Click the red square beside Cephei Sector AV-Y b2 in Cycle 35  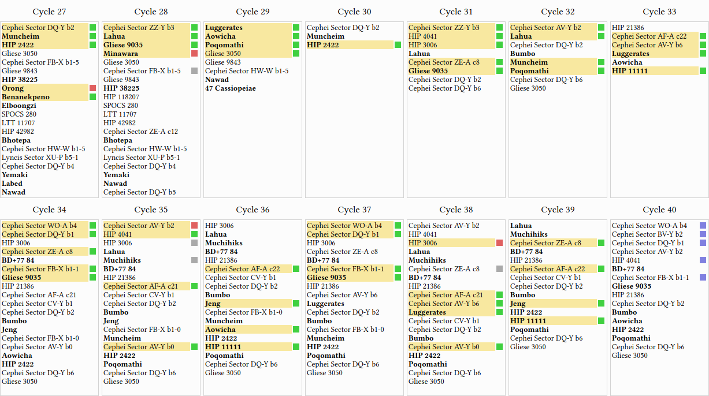(x=194, y=226)
